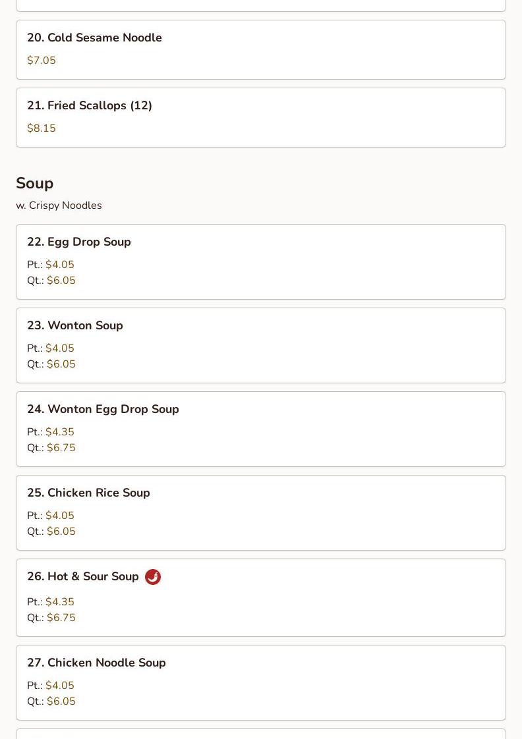Viewport: 522px width, 739px height.
Task: Choose Hot & Sour Soup quart $6.75
Action: 61,618
